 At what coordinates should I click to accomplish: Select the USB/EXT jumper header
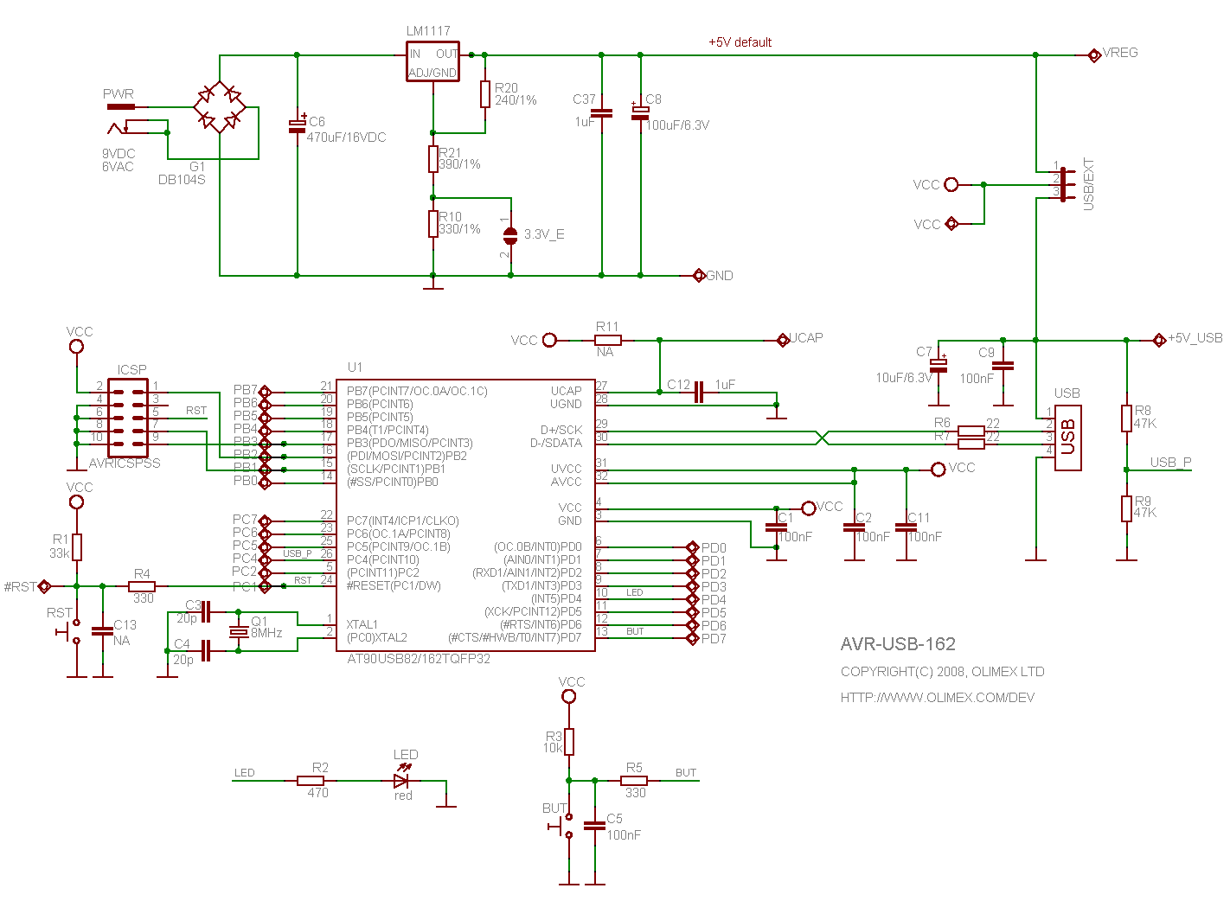(1066, 184)
